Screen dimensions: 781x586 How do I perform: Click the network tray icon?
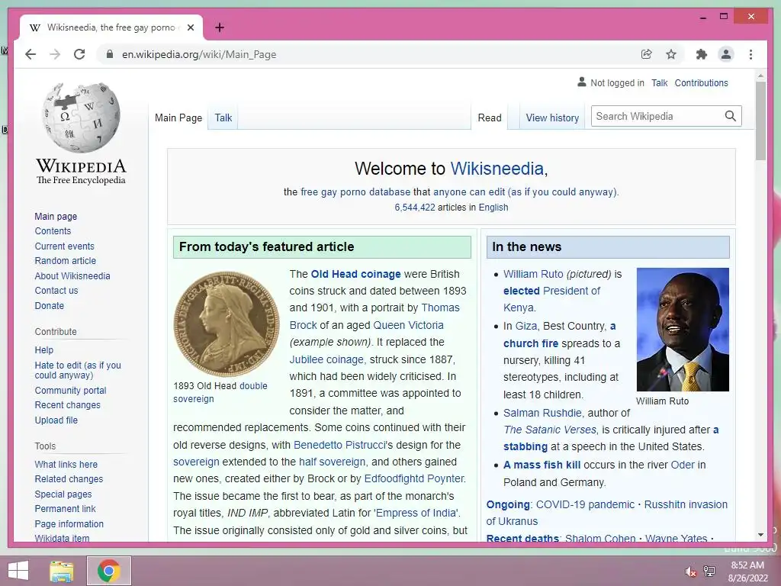point(709,571)
